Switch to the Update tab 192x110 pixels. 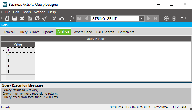48,32
